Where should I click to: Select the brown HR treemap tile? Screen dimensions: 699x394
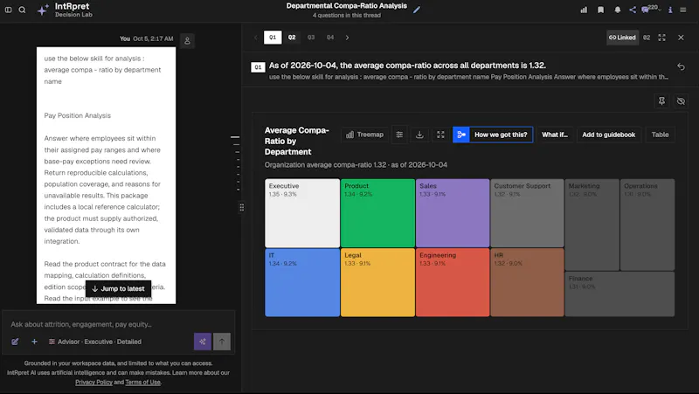(527, 282)
